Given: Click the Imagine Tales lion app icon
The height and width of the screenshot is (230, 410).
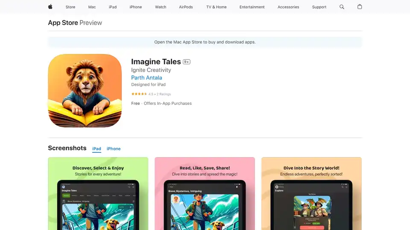Looking at the screenshot, I should (85, 90).
